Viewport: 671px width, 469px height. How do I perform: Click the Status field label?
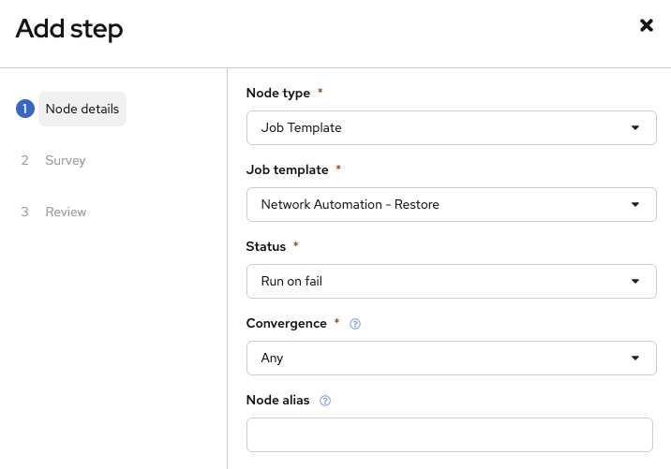coord(266,247)
